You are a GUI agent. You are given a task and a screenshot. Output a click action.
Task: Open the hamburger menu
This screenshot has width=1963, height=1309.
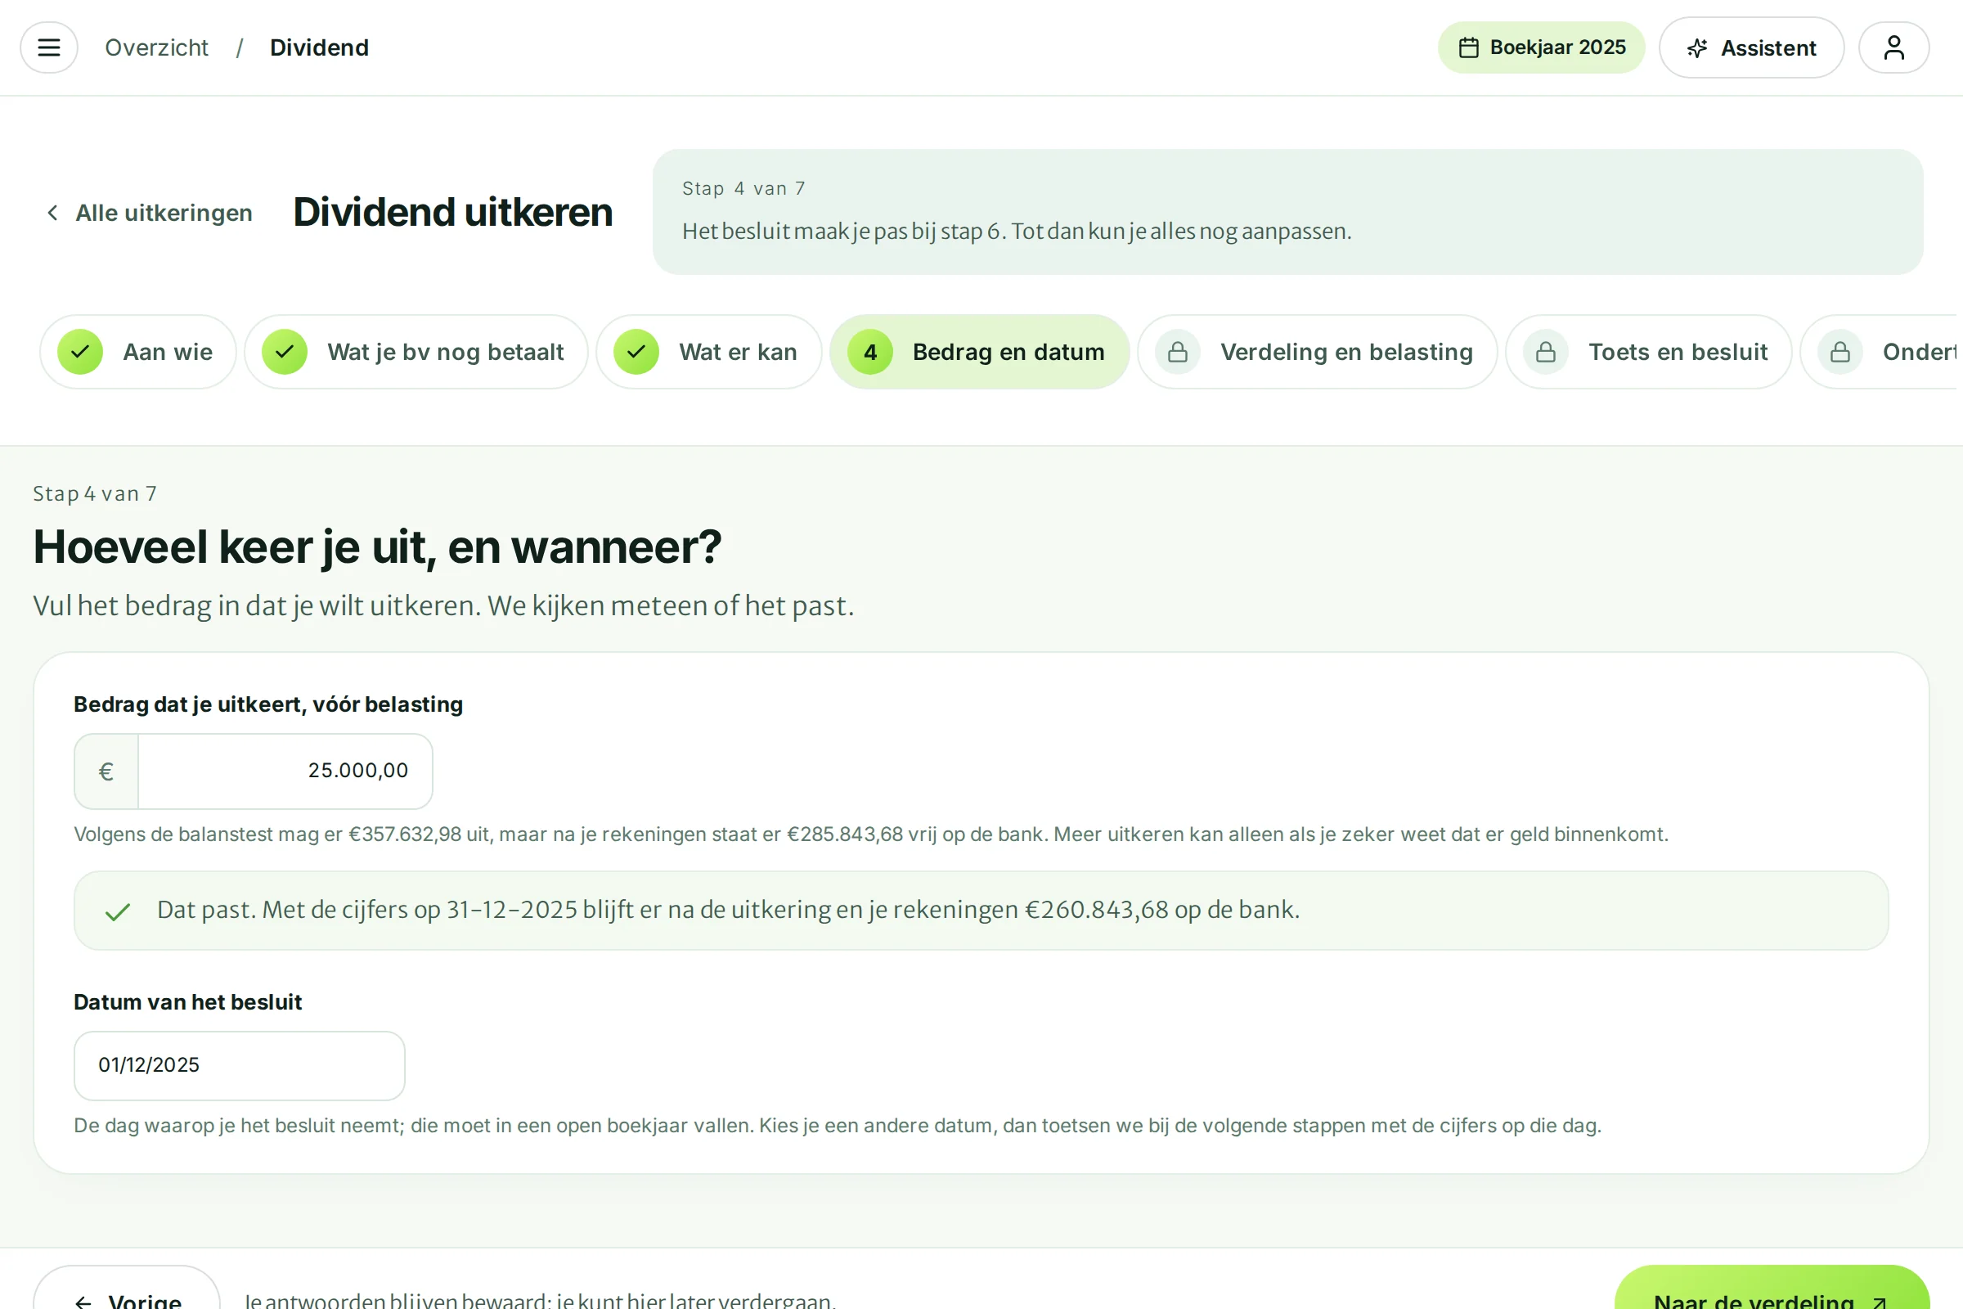(x=48, y=47)
